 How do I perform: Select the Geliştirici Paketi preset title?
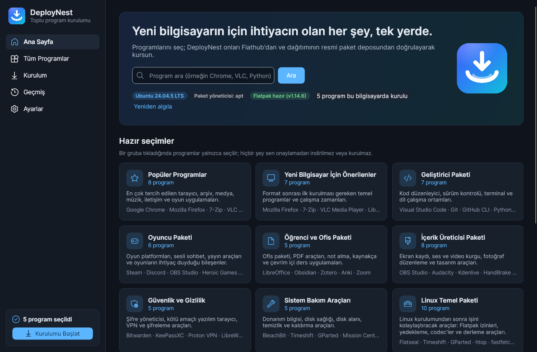tap(446, 175)
